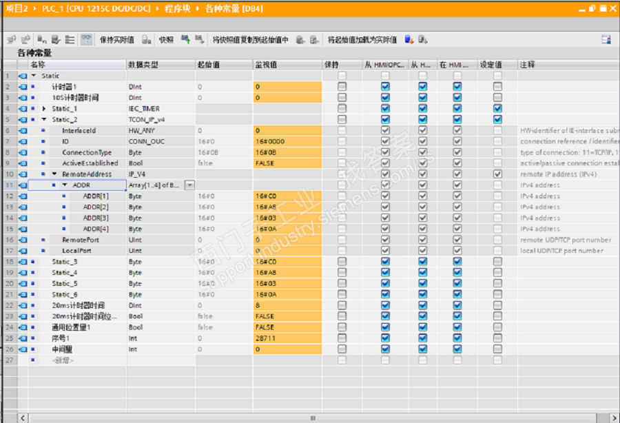The height and width of the screenshot is (423, 620).
Task: Click the 程序块 breadcrumb item
Action: coord(178,9)
